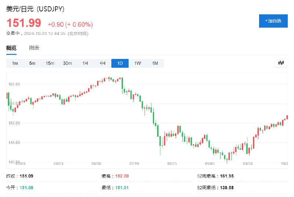Click the 06/26 date axis label

coord(96,163)
